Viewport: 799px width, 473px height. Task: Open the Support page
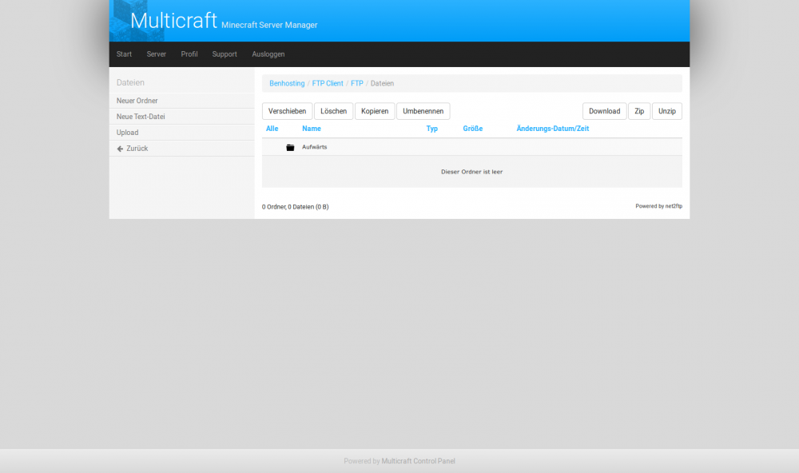225,54
